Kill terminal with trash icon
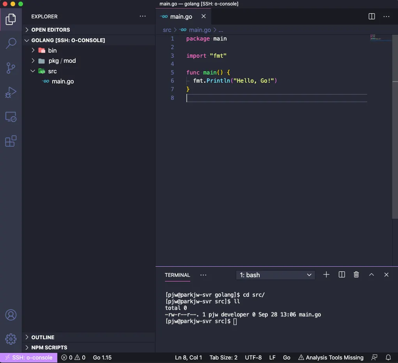 click(x=356, y=274)
